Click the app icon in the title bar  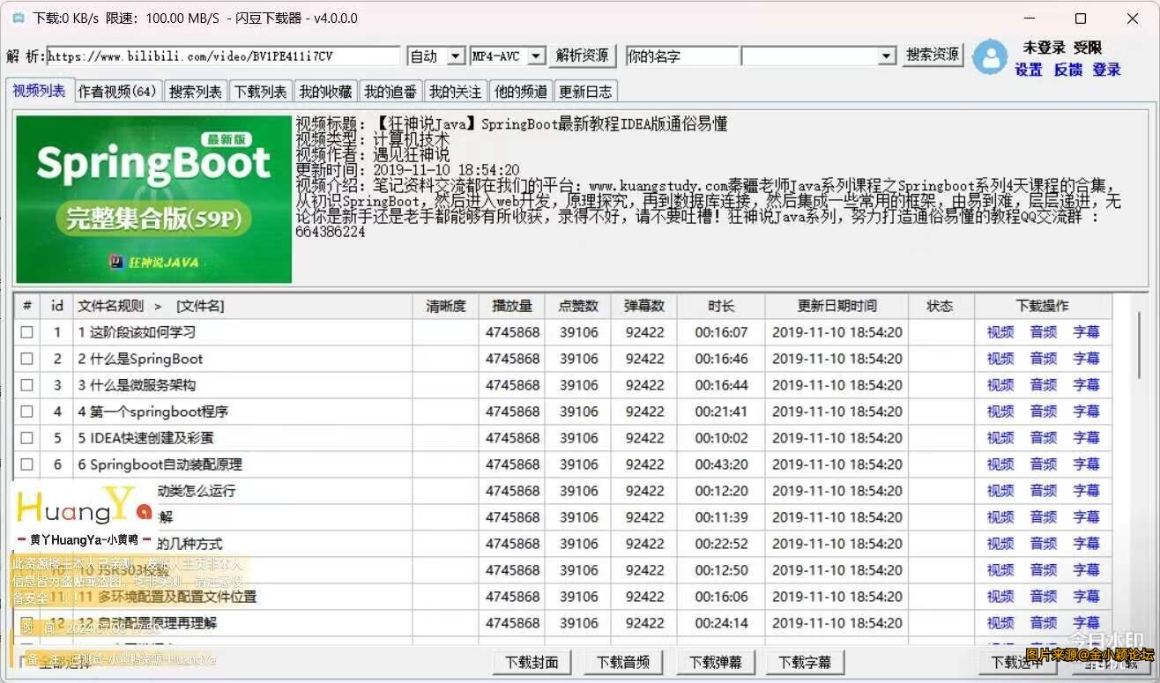tap(18, 18)
